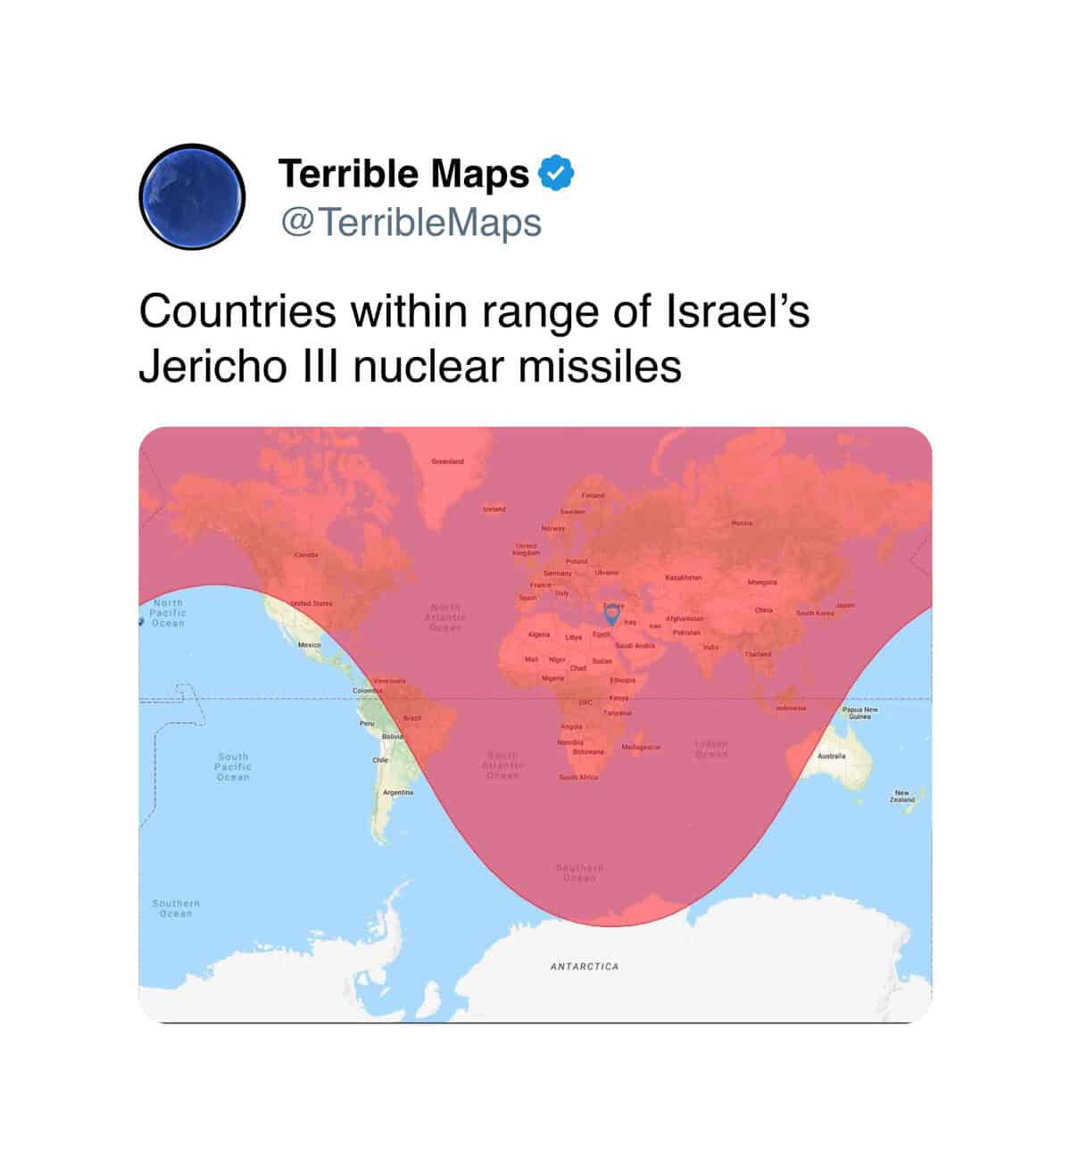
Task: Select the Australia label on the map
Action: click(x=831, y=756)
